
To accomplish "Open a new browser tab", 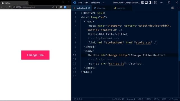I will tap(31, 3).
